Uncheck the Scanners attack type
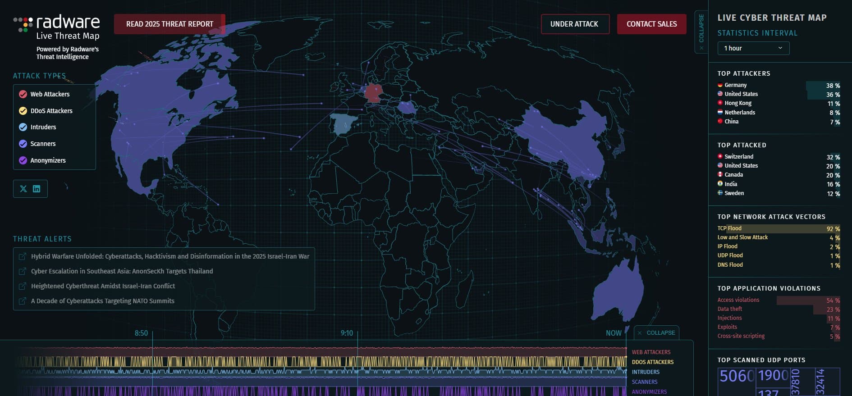852x396 pixels. (x=23, y=144)
